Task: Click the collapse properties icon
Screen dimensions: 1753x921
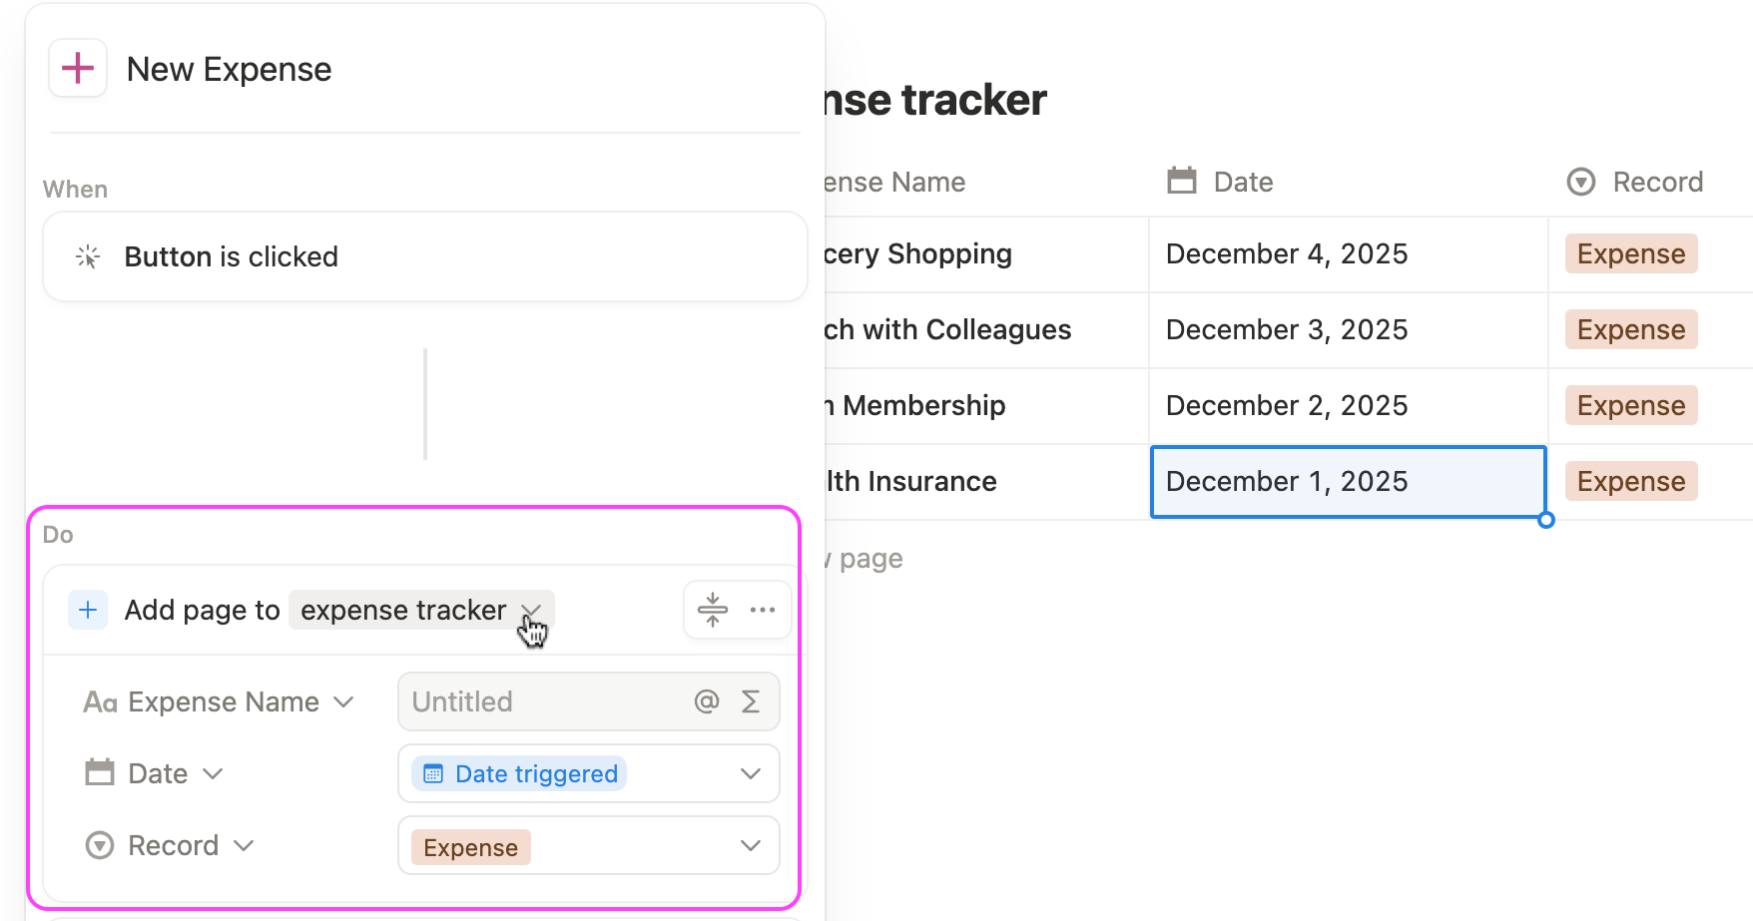Action: (714, 609)
